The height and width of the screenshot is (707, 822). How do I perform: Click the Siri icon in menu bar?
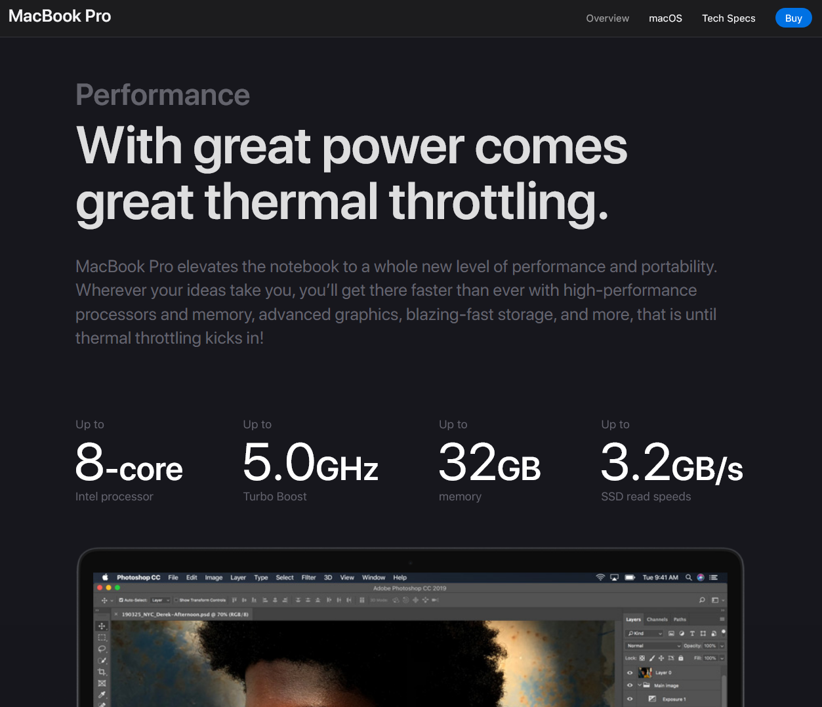[701, 577]
